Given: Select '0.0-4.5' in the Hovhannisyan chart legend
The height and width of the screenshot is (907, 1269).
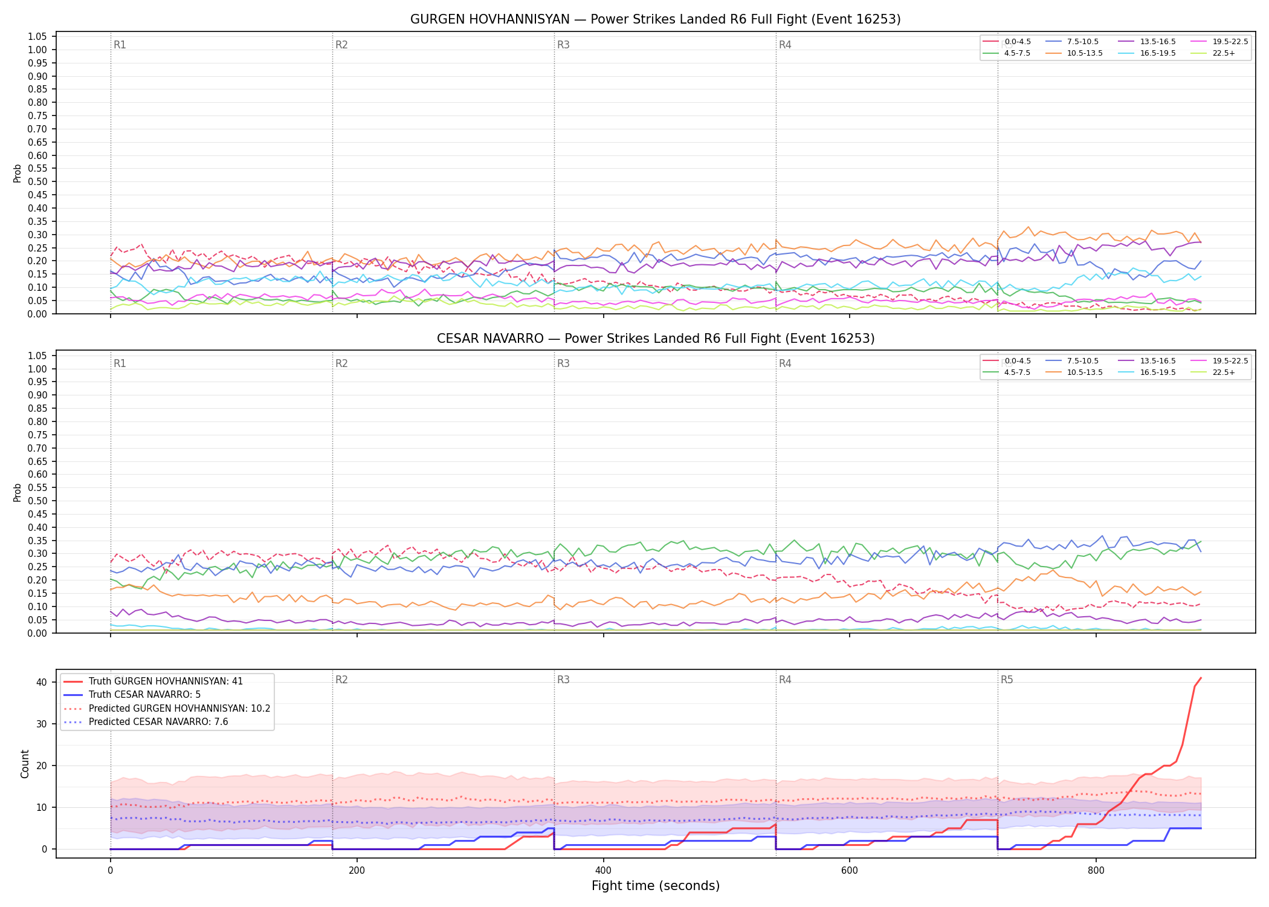Looking at the screenshot, I should pyautogui.click(x=1007, y=42).
